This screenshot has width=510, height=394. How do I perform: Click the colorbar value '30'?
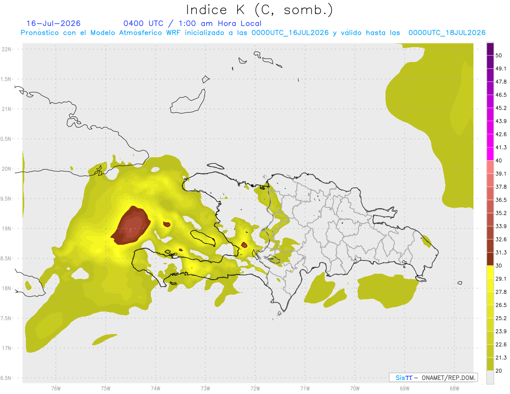click(x=499, y=266)
